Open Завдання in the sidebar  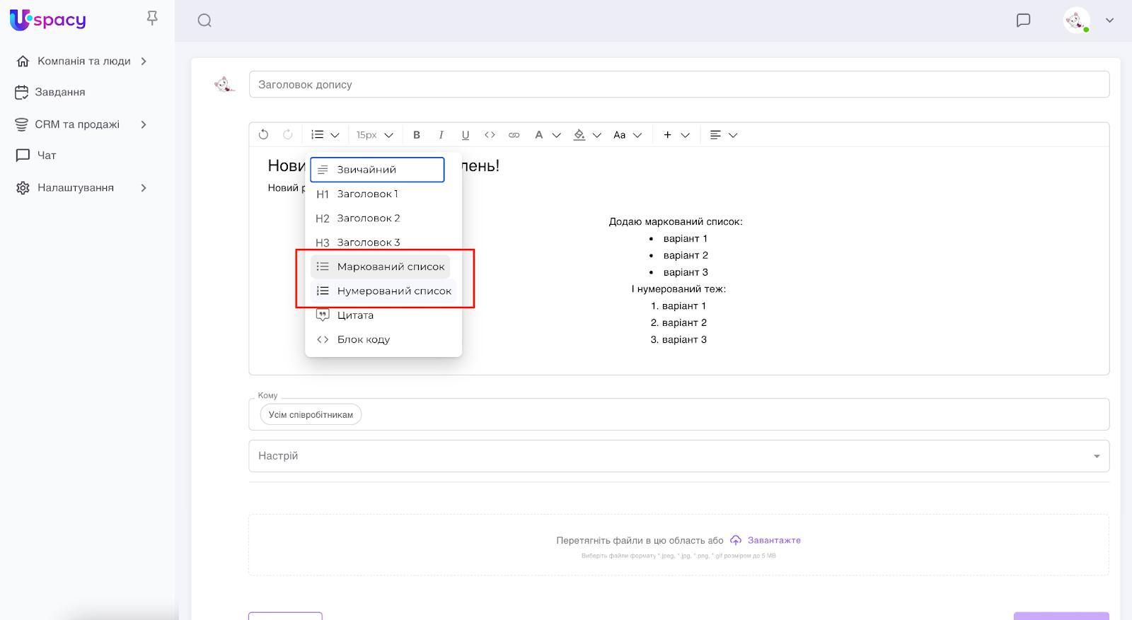tap(60, 93)
